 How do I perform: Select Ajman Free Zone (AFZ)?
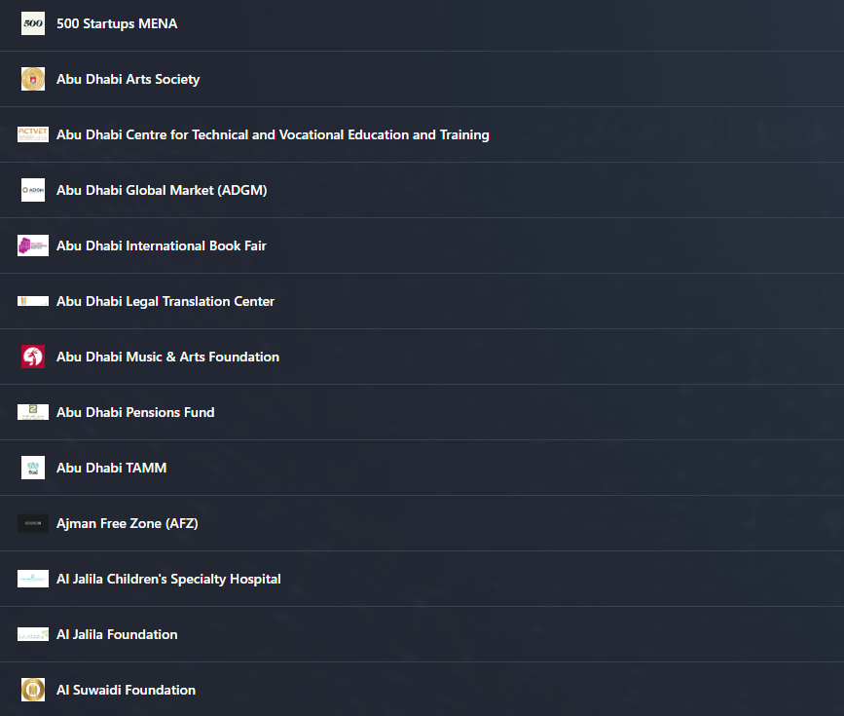[128, 523]
